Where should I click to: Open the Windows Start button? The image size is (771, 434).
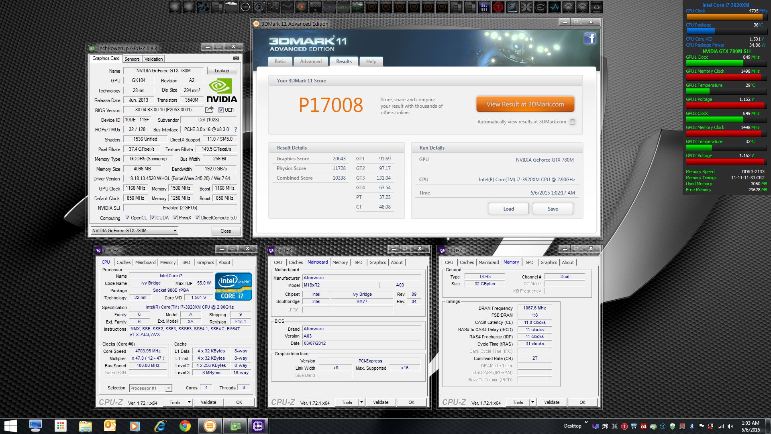coord(10,426)
